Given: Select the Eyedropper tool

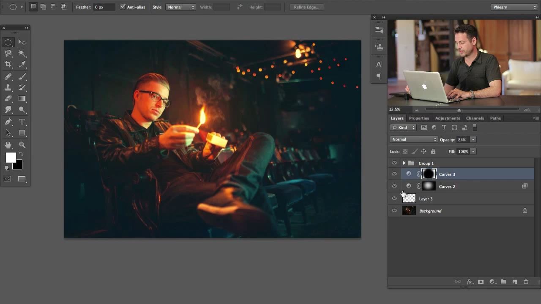Looking at the screenshot, I should pos(22,64).
